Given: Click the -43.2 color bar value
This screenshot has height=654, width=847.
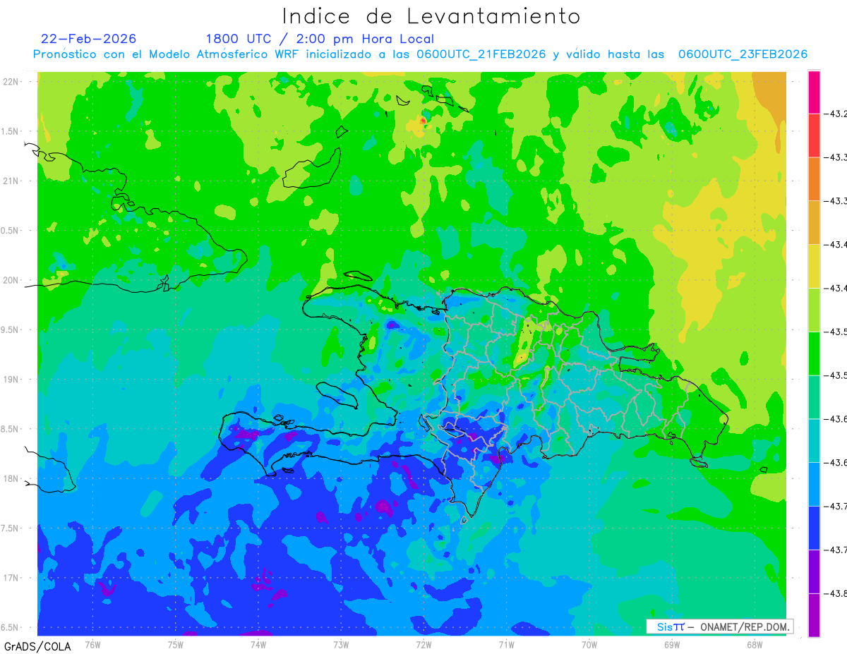Looking at the screenshot, I should (836, 114).
